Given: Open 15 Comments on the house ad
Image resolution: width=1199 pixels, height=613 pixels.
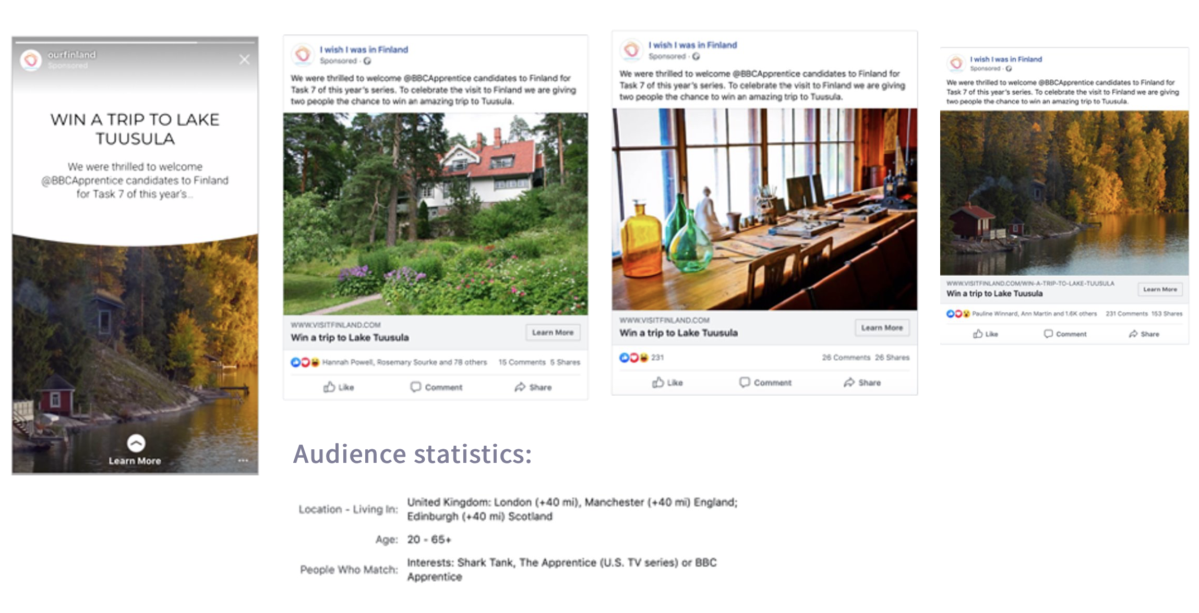Looking at the screenshot, I should [522, 362].
